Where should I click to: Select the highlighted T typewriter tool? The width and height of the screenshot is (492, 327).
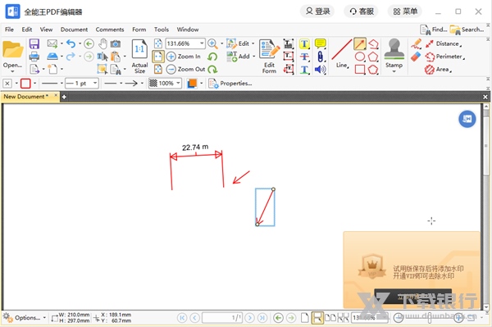(304, 43)
